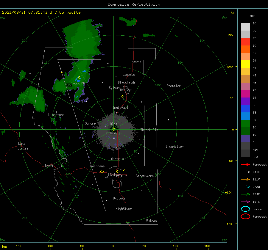Click the white 04DK arrow icon
The width and height of the screenshot is (268, 250).
click(245, 172)
